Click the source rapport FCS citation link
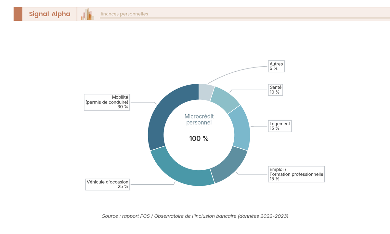The image size is (390, 234). [x=195, y=216]
